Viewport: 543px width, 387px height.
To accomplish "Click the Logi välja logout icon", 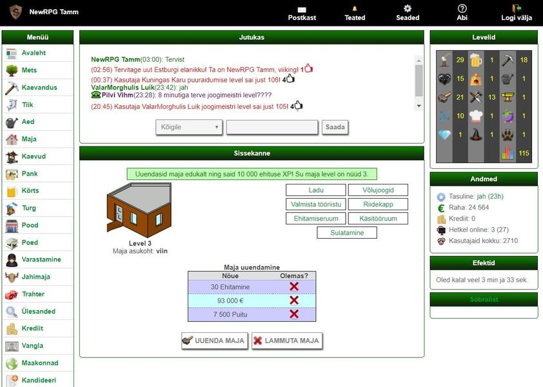I will (x=516, y=8).
